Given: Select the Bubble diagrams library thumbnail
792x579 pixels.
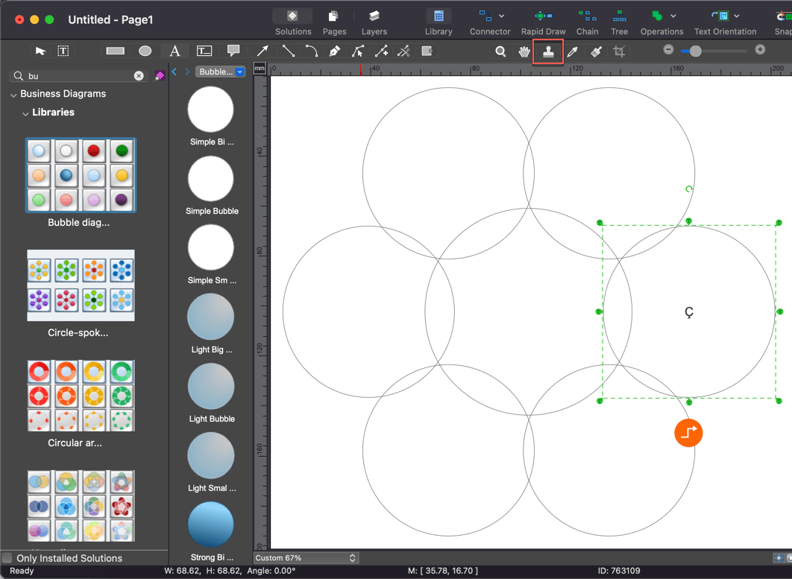Looking at the screenshot, I should pos(81,174).
